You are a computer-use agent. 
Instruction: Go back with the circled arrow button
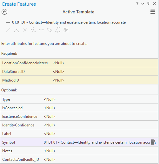click(4, 12)
